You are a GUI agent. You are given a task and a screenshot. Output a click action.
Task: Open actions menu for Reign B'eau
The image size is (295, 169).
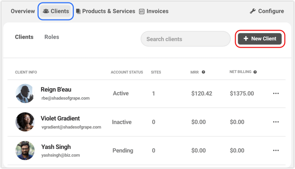pyautogui.click(x=276, y=93)
